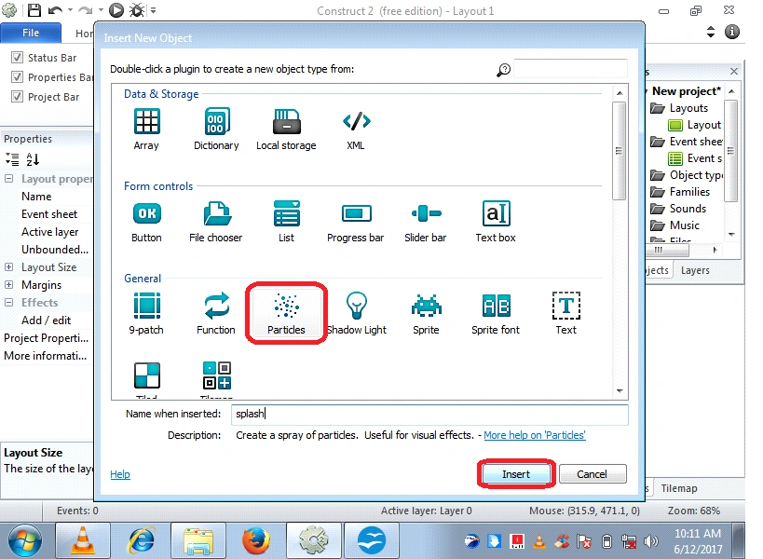Open the About info icon
The width and height of the screenshot is (763, 559).
pos(732,32)
